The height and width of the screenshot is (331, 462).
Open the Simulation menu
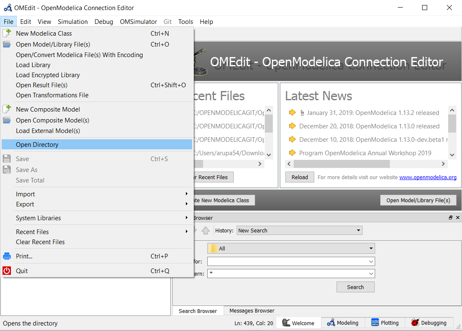[73, 21]
